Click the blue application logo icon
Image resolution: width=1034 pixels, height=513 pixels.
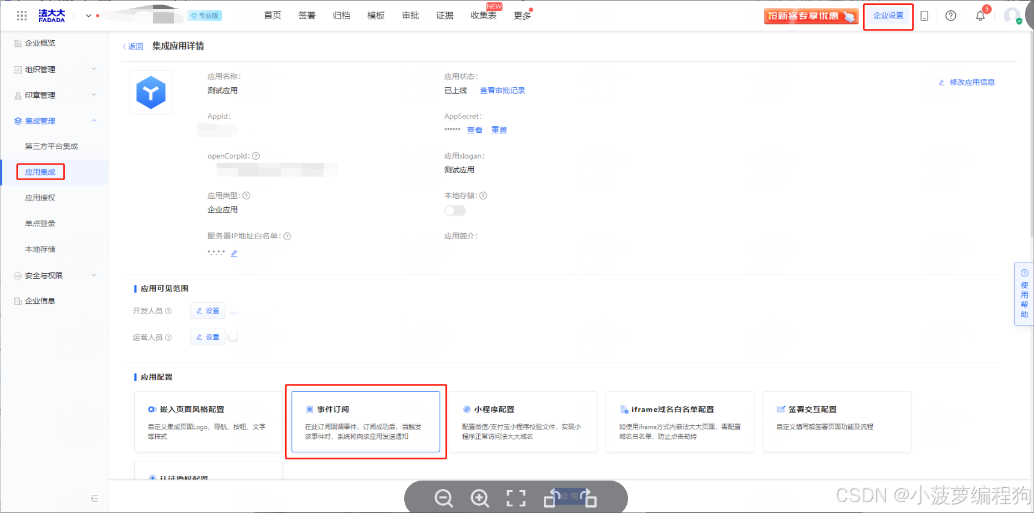click(151, 93)
